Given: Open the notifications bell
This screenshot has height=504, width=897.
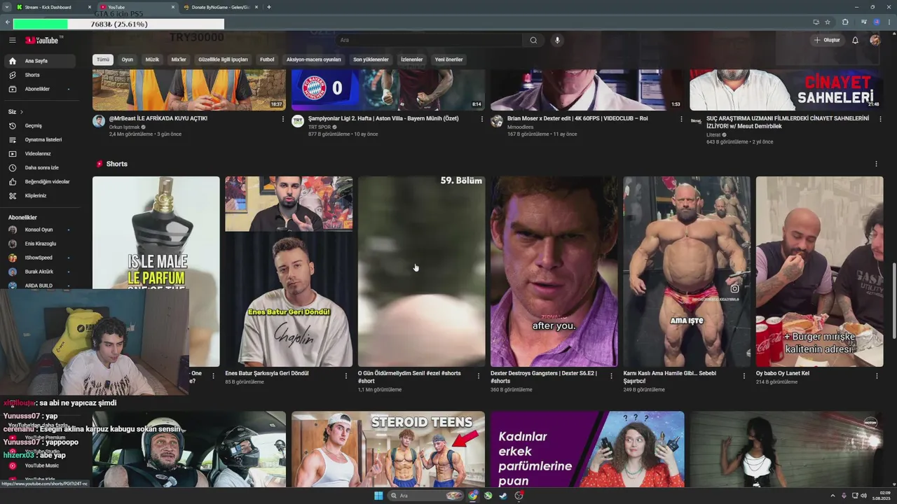Looking at the screenshot, I should tap(855, 40).
